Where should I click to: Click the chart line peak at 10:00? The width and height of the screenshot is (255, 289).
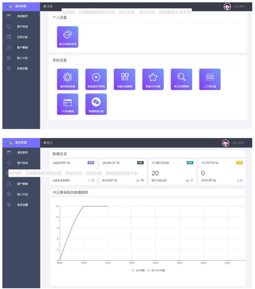84,206
